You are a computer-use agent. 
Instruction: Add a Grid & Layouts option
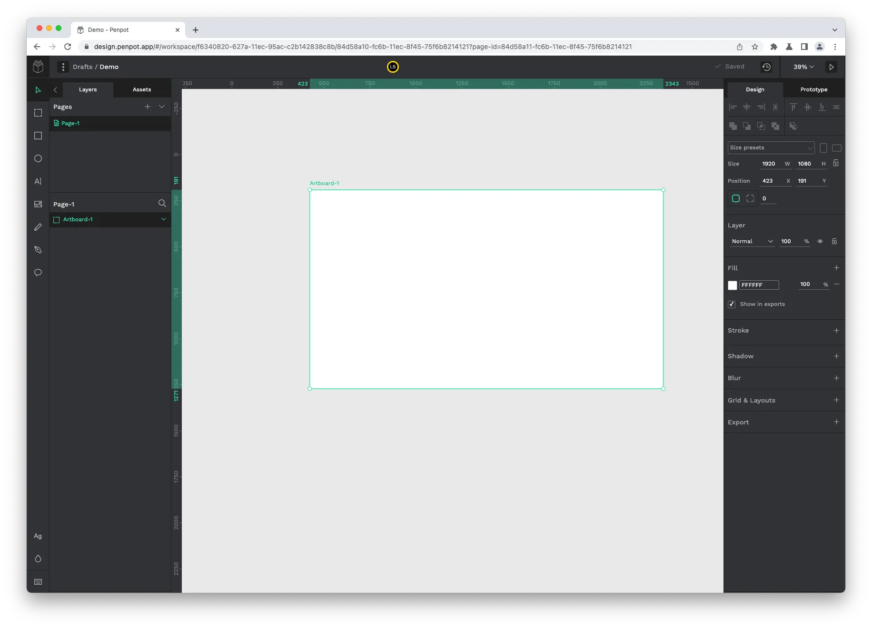[x=837, y=400]
